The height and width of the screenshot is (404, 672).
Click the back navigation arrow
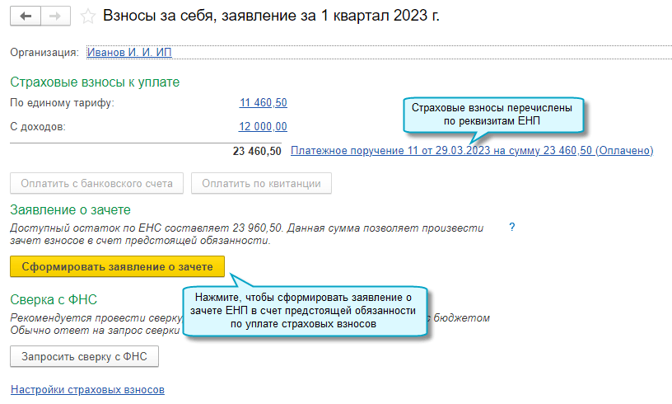[25, 16]
